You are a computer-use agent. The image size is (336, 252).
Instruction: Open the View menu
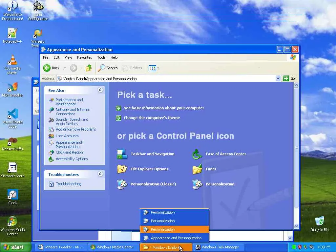pyautogui.click(x=68, y=57)
